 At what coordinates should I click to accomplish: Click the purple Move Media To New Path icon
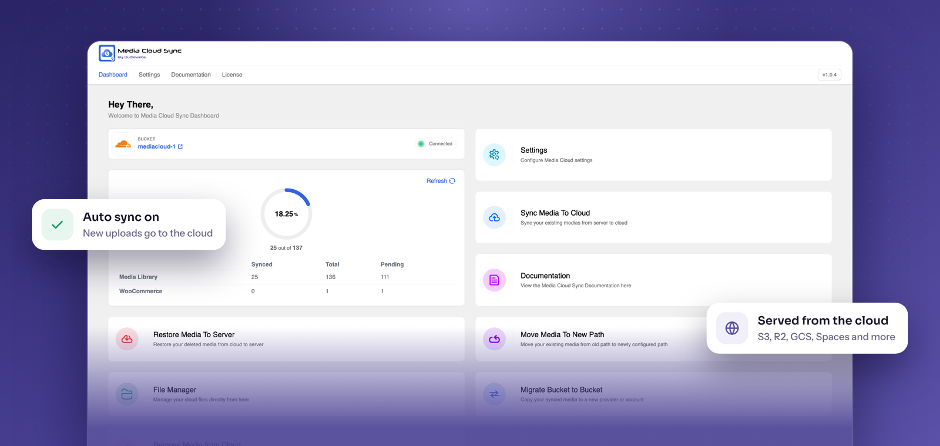tap(494, 339)
